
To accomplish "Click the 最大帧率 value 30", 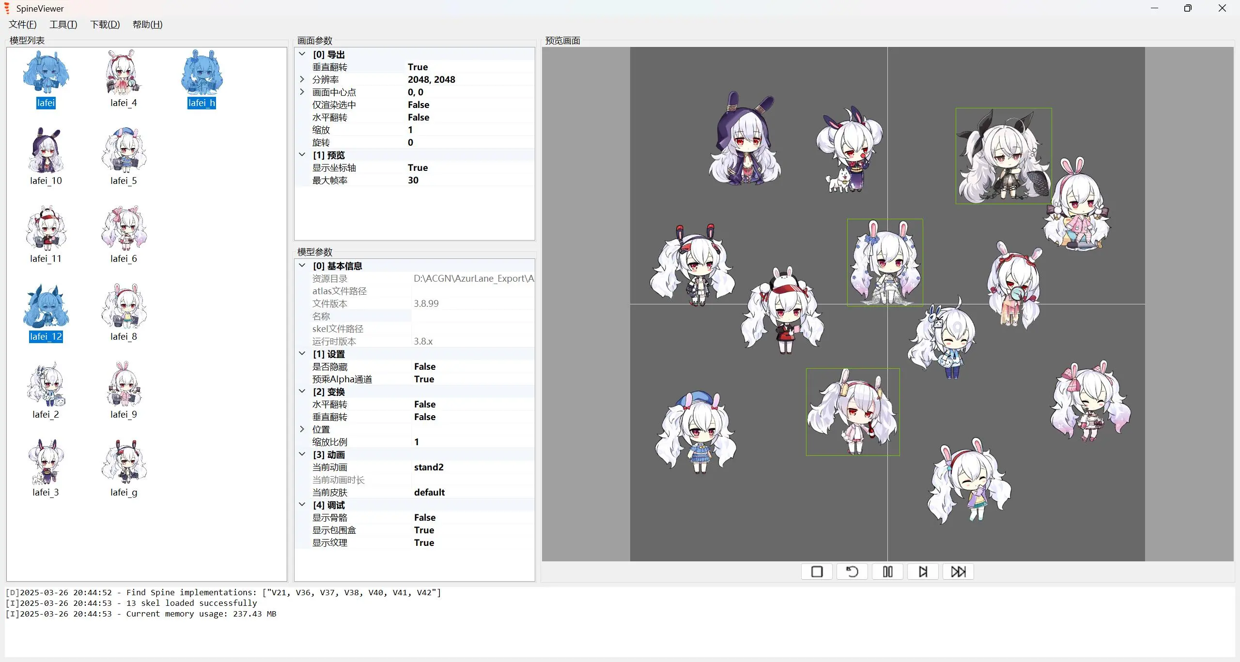I will pos(413,180).
